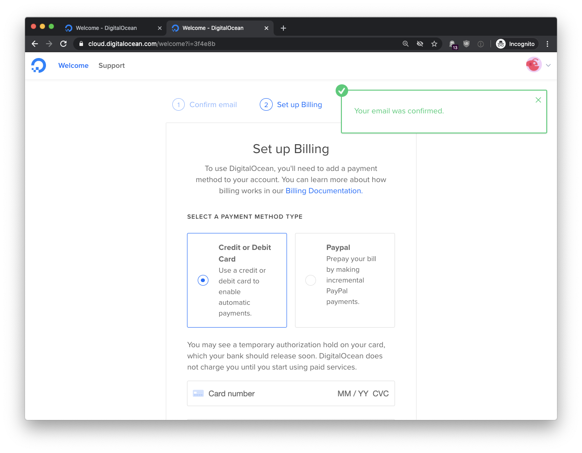This screenshot has height=453, width=582.
Task: Switch to the first Welcome - DigitalOcean tab
Action: point(106,28)
